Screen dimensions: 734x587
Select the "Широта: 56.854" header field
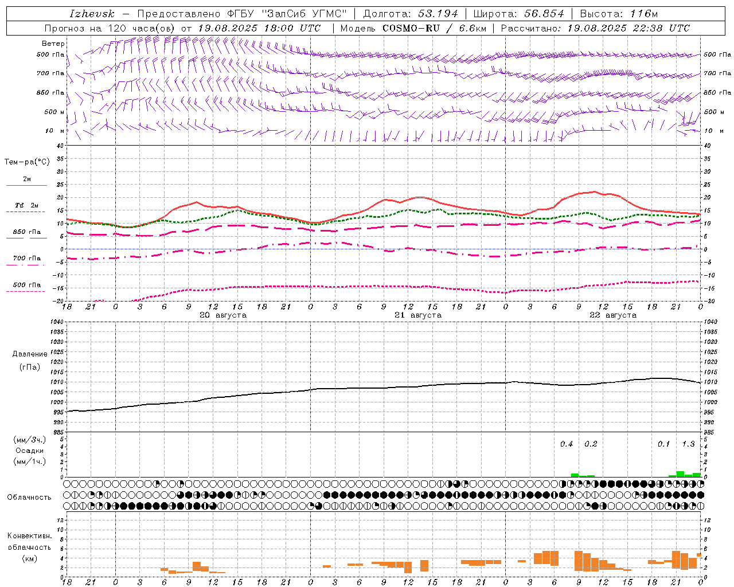[x=518, y=14]
